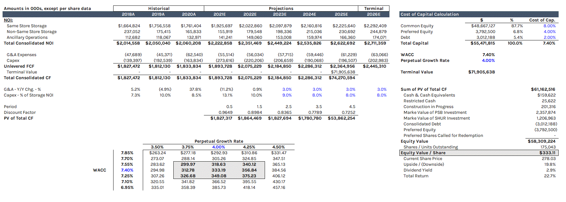Image resolution: width=566 pixels, height=202 pixels.
Task: Click G&A Y/Y change 2020A value 37.8%
Action: [x=196, y=89]
